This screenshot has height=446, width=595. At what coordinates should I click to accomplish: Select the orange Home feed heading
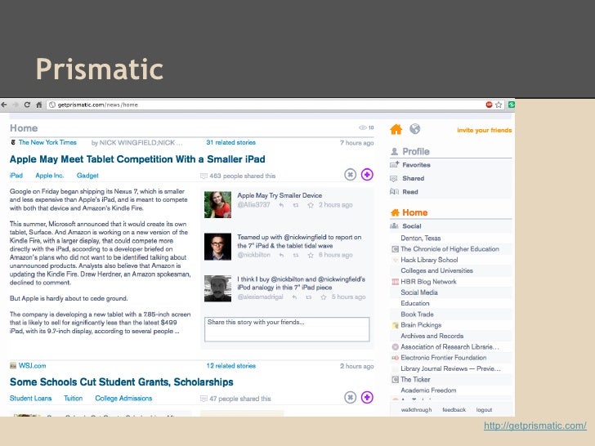click(414, 212)
